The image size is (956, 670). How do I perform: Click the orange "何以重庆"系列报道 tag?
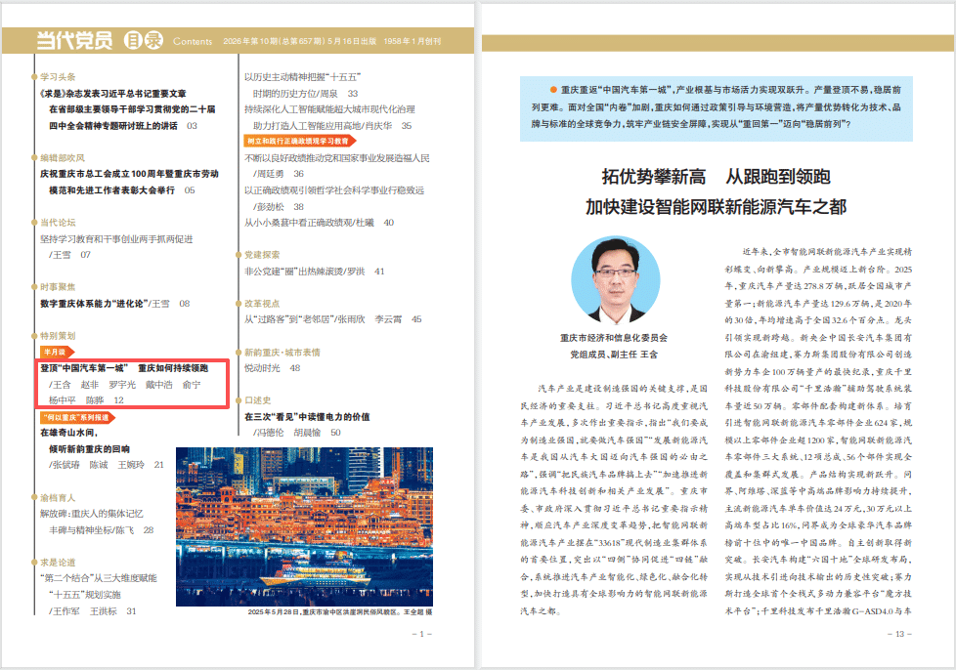coord(77,417)
